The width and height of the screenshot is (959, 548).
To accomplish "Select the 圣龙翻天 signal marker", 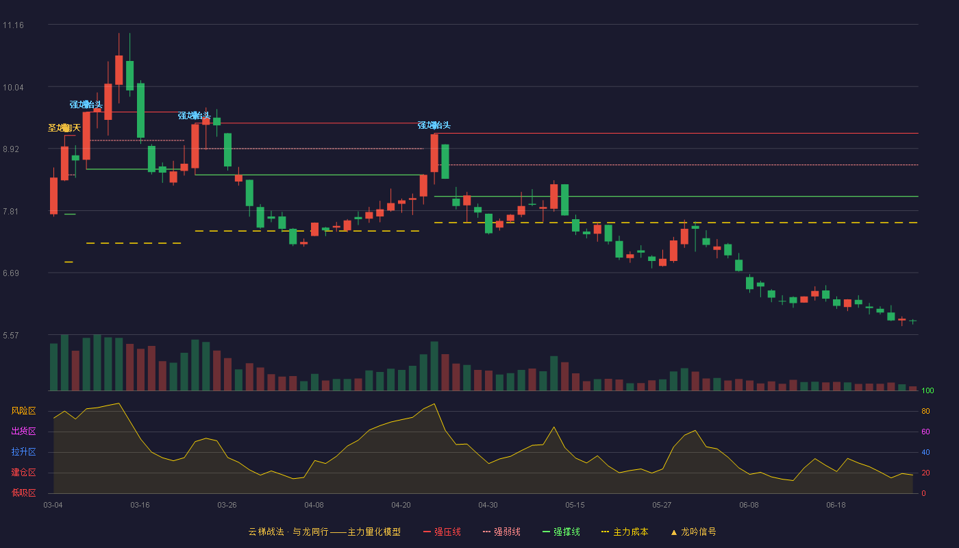I will pyautogui.click(x=64, y=128).
